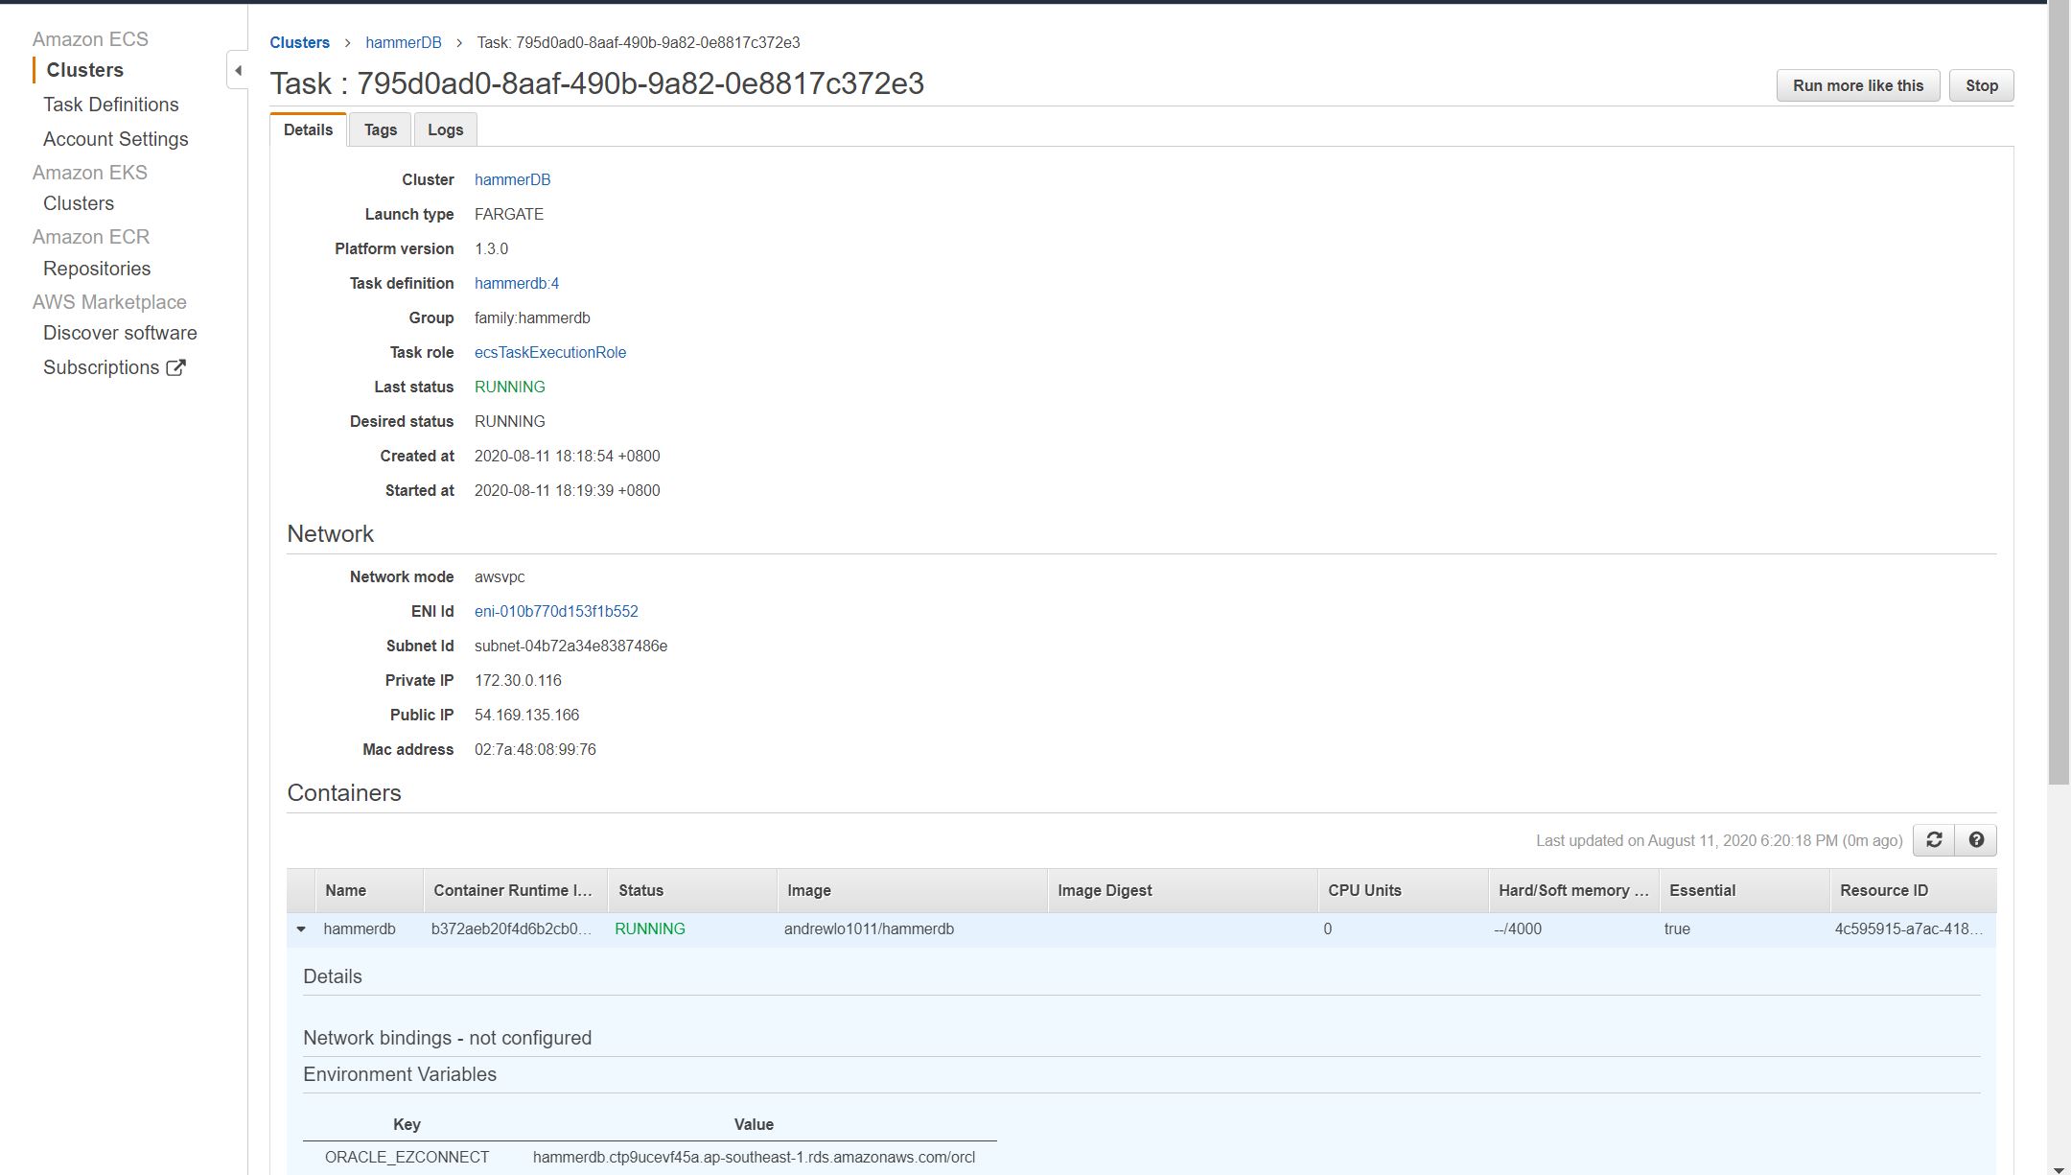Select the Details tab
The height and width of the screenshot is (1175, 2071).
[308, 129]
